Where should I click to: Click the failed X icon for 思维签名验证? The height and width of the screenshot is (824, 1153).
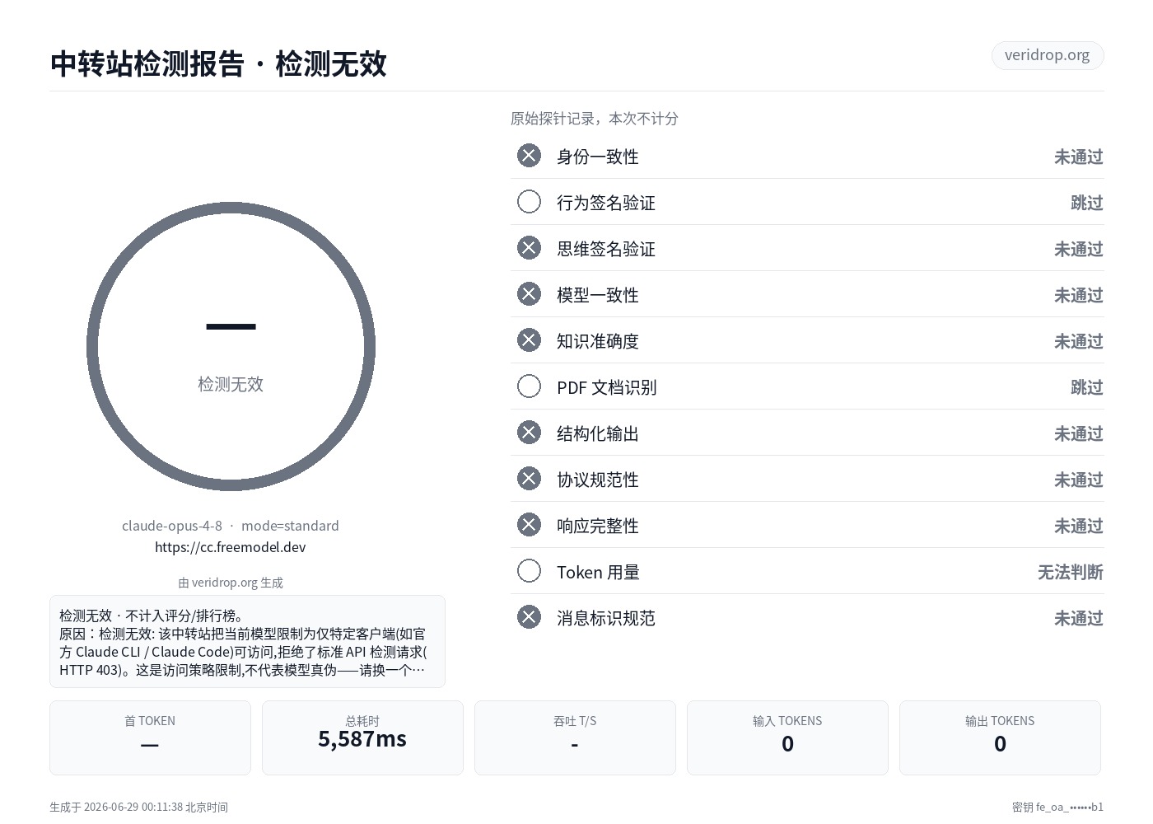coord(529,248)
